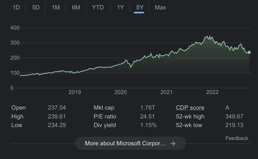
Task: Select the 1D time range tab
Action: click(x=16, y=8)
